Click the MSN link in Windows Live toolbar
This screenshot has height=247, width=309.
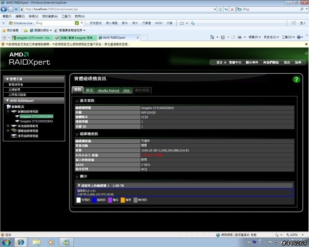tap(159, 23)
